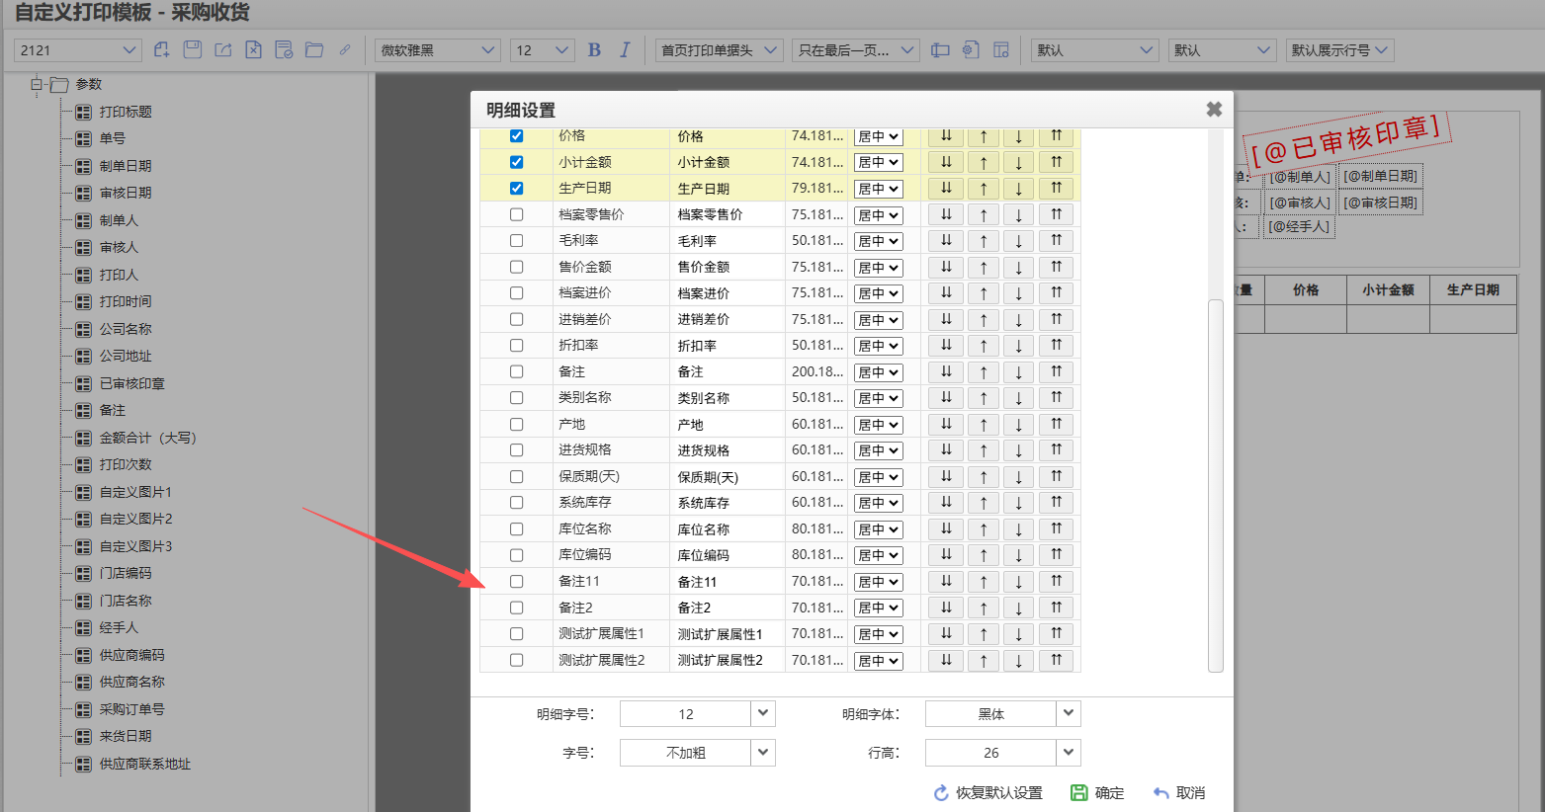Open alignment dropdown for 备注2 row
Viewport: 1545px width, 812px height.
tap(878, 609)
